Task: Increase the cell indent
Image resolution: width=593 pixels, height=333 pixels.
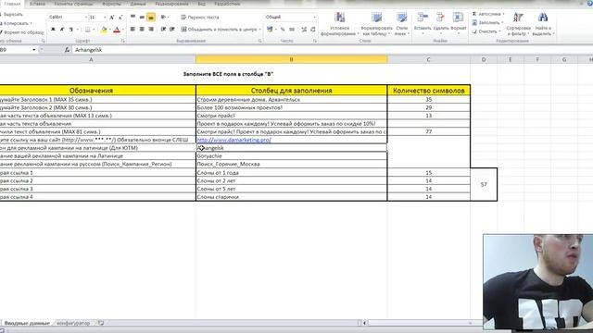Action: click(x=172, y=29)
